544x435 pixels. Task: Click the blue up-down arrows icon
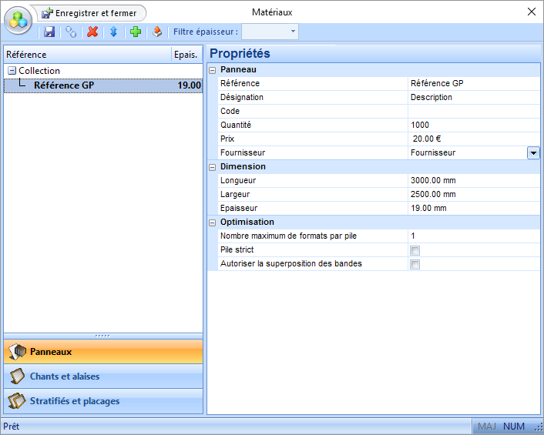pos(113,32)
